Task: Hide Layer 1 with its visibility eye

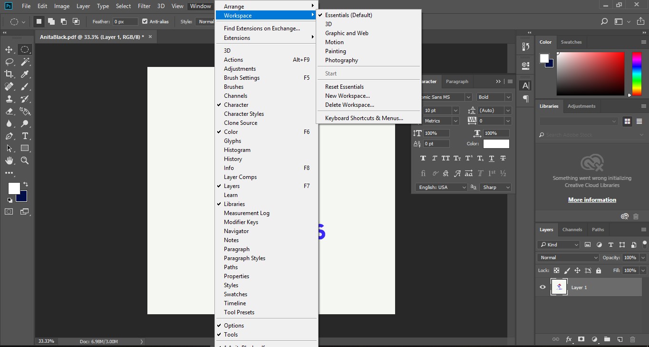Action: (542, 287)
